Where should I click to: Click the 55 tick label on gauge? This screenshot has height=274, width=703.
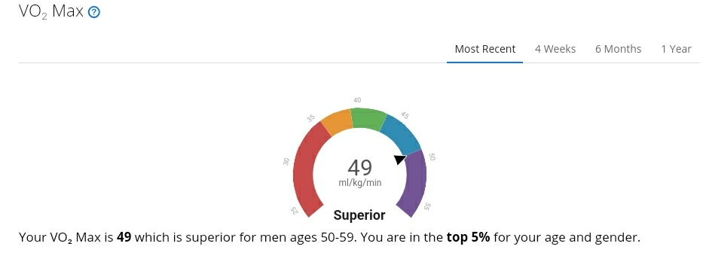pyautogui.click(x=427, y=206)
